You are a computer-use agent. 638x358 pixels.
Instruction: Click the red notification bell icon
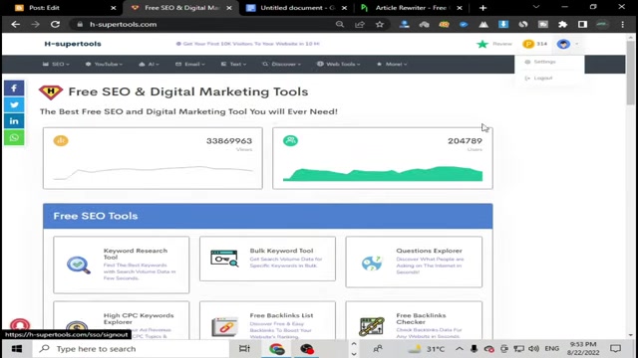point(20,325)
